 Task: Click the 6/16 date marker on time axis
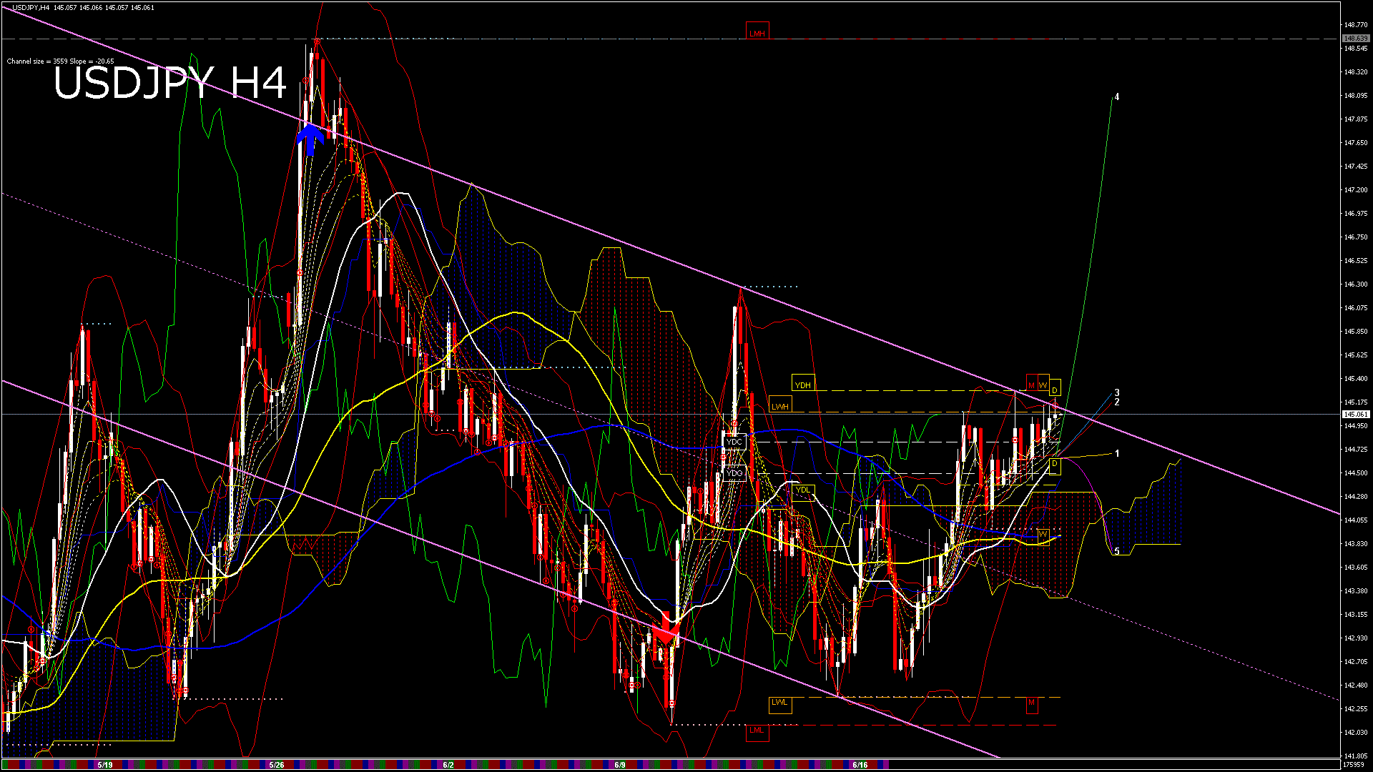click(860, 765)
